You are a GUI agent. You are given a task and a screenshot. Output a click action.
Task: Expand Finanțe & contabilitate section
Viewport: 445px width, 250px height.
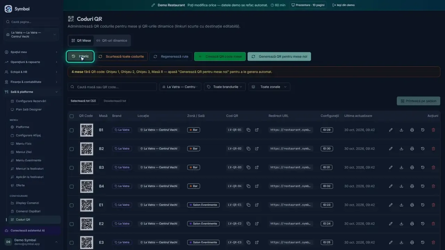point(31,82)
